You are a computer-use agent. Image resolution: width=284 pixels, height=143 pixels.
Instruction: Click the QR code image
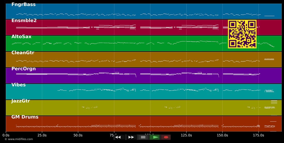pos(242,34)
